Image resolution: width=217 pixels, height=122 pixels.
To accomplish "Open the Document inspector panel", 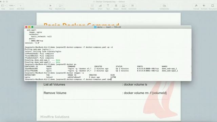I will [213, 6].
